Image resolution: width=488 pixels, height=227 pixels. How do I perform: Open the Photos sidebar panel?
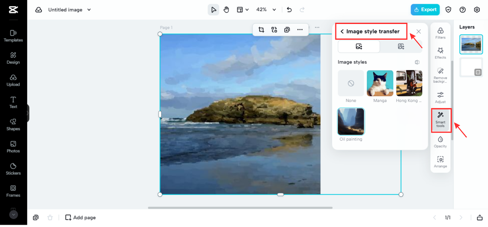point(13,147)
